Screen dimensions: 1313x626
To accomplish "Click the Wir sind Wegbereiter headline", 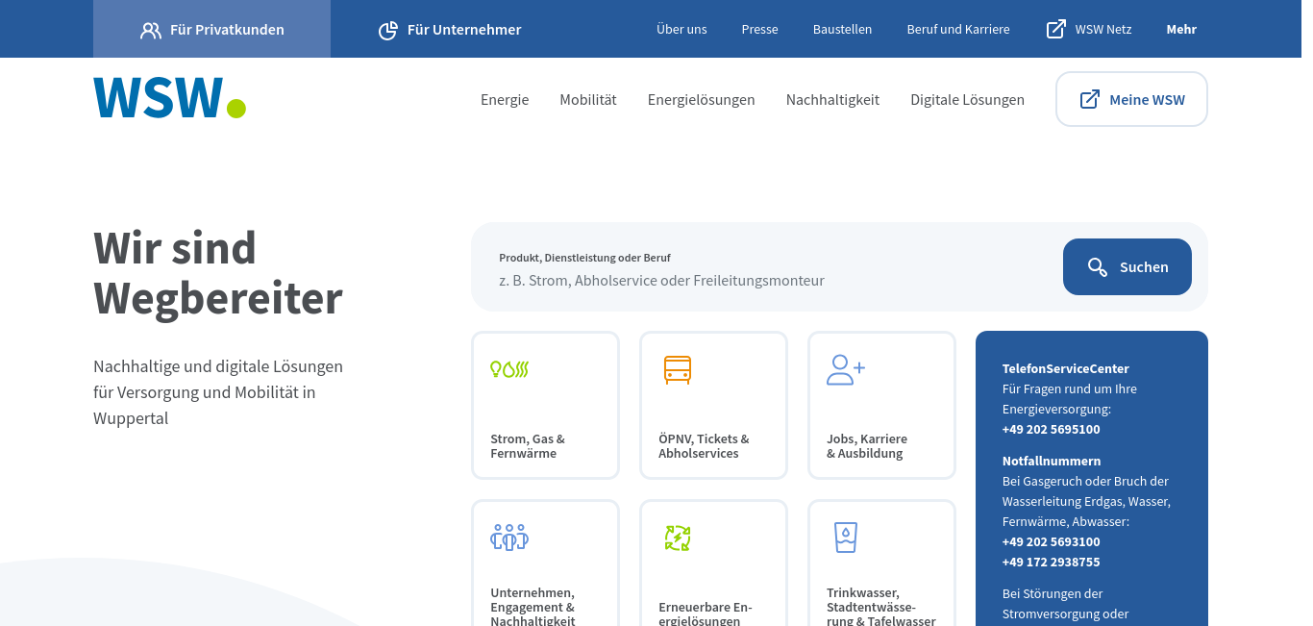I will click(x=218, y=273).
